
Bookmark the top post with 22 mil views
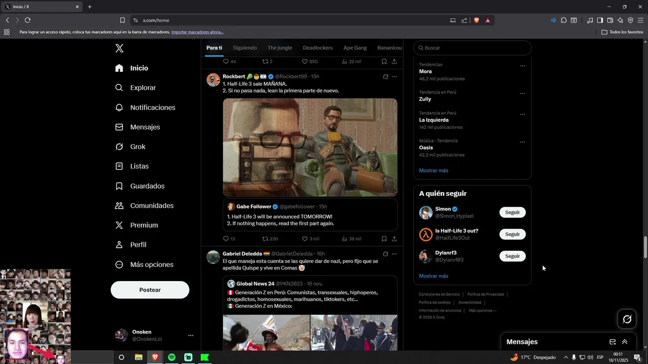click(384, 62)
